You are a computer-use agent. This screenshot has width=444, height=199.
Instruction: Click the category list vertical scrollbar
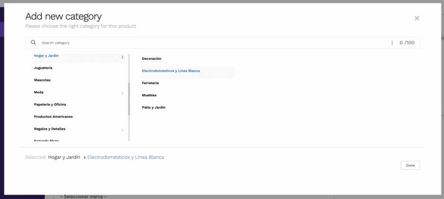click(129, 99)
